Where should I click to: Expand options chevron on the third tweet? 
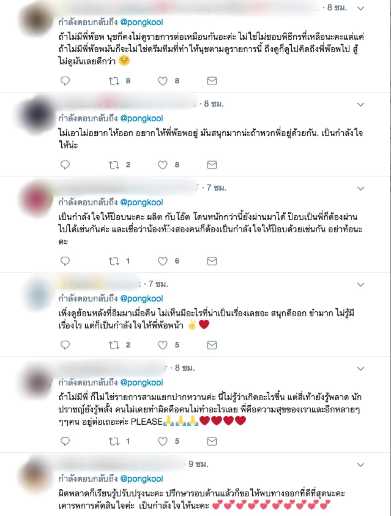361,188
